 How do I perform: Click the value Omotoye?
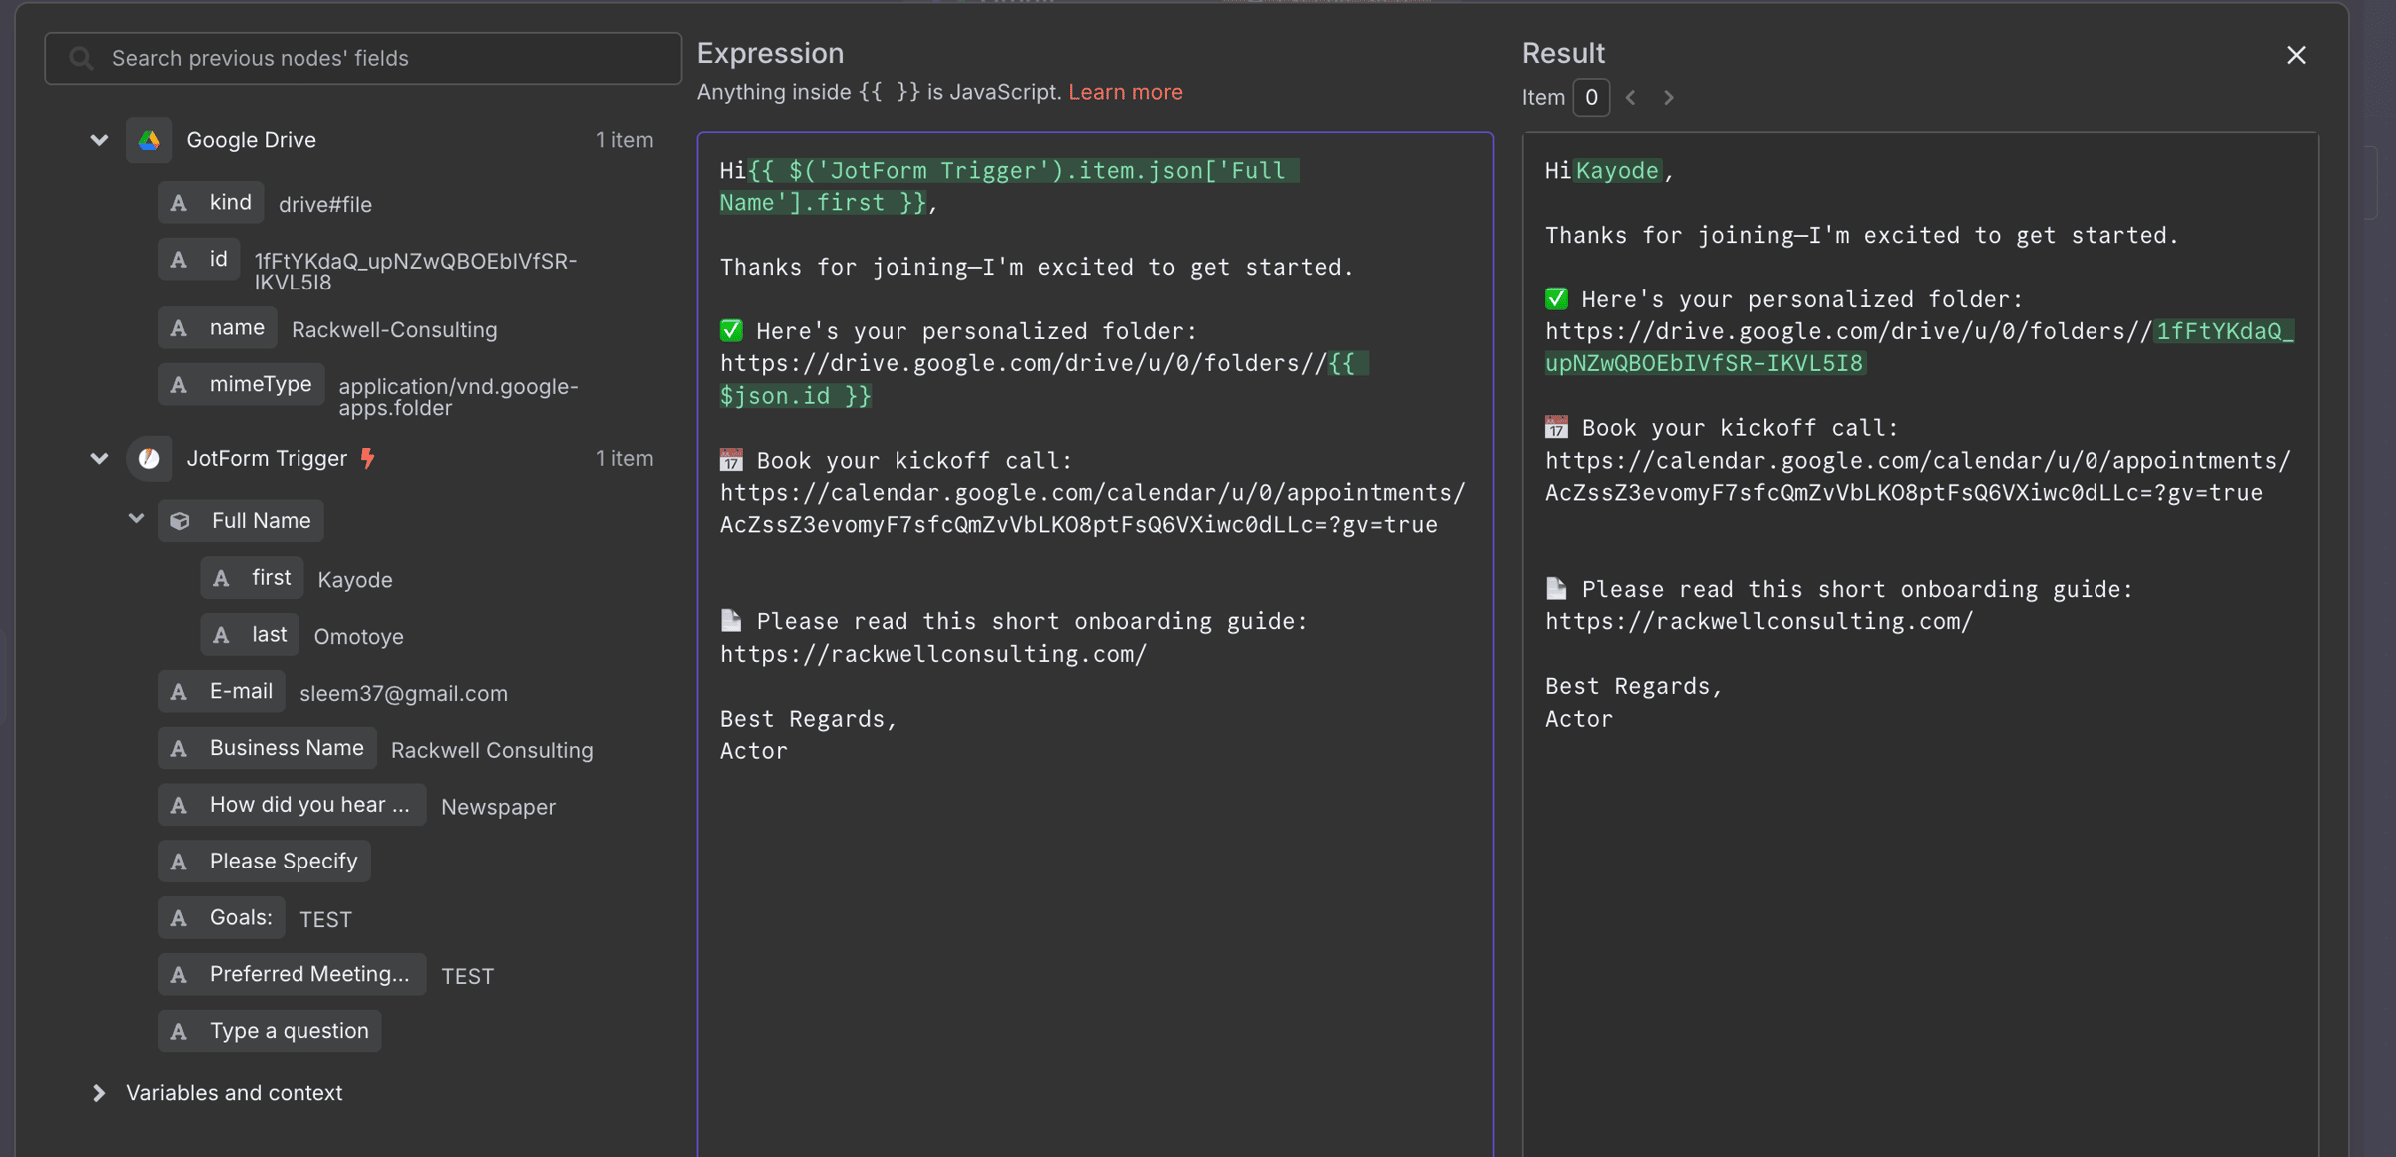(359, 637)
